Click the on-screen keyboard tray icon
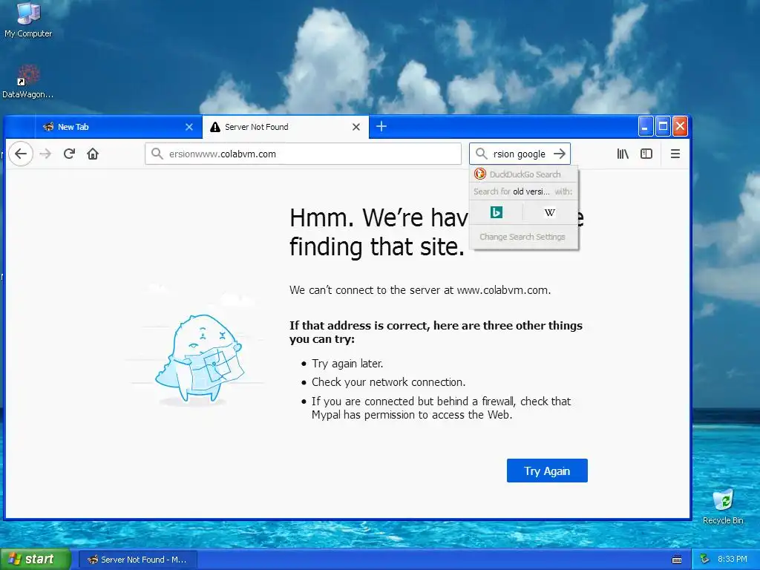 [677, 560]
